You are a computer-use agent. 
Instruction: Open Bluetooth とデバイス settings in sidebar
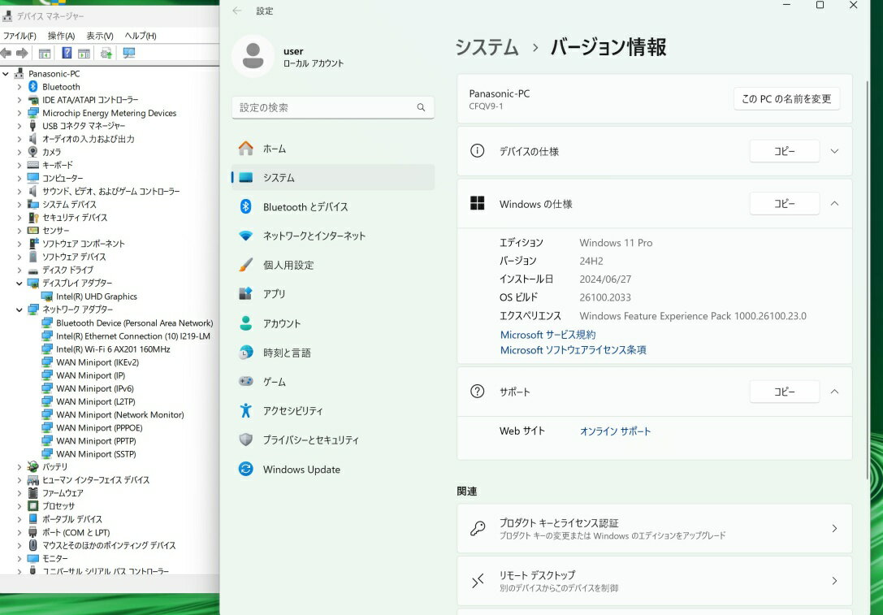coord(305,207)
